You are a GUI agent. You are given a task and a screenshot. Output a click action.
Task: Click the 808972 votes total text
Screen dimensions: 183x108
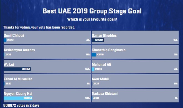(21, 105)
